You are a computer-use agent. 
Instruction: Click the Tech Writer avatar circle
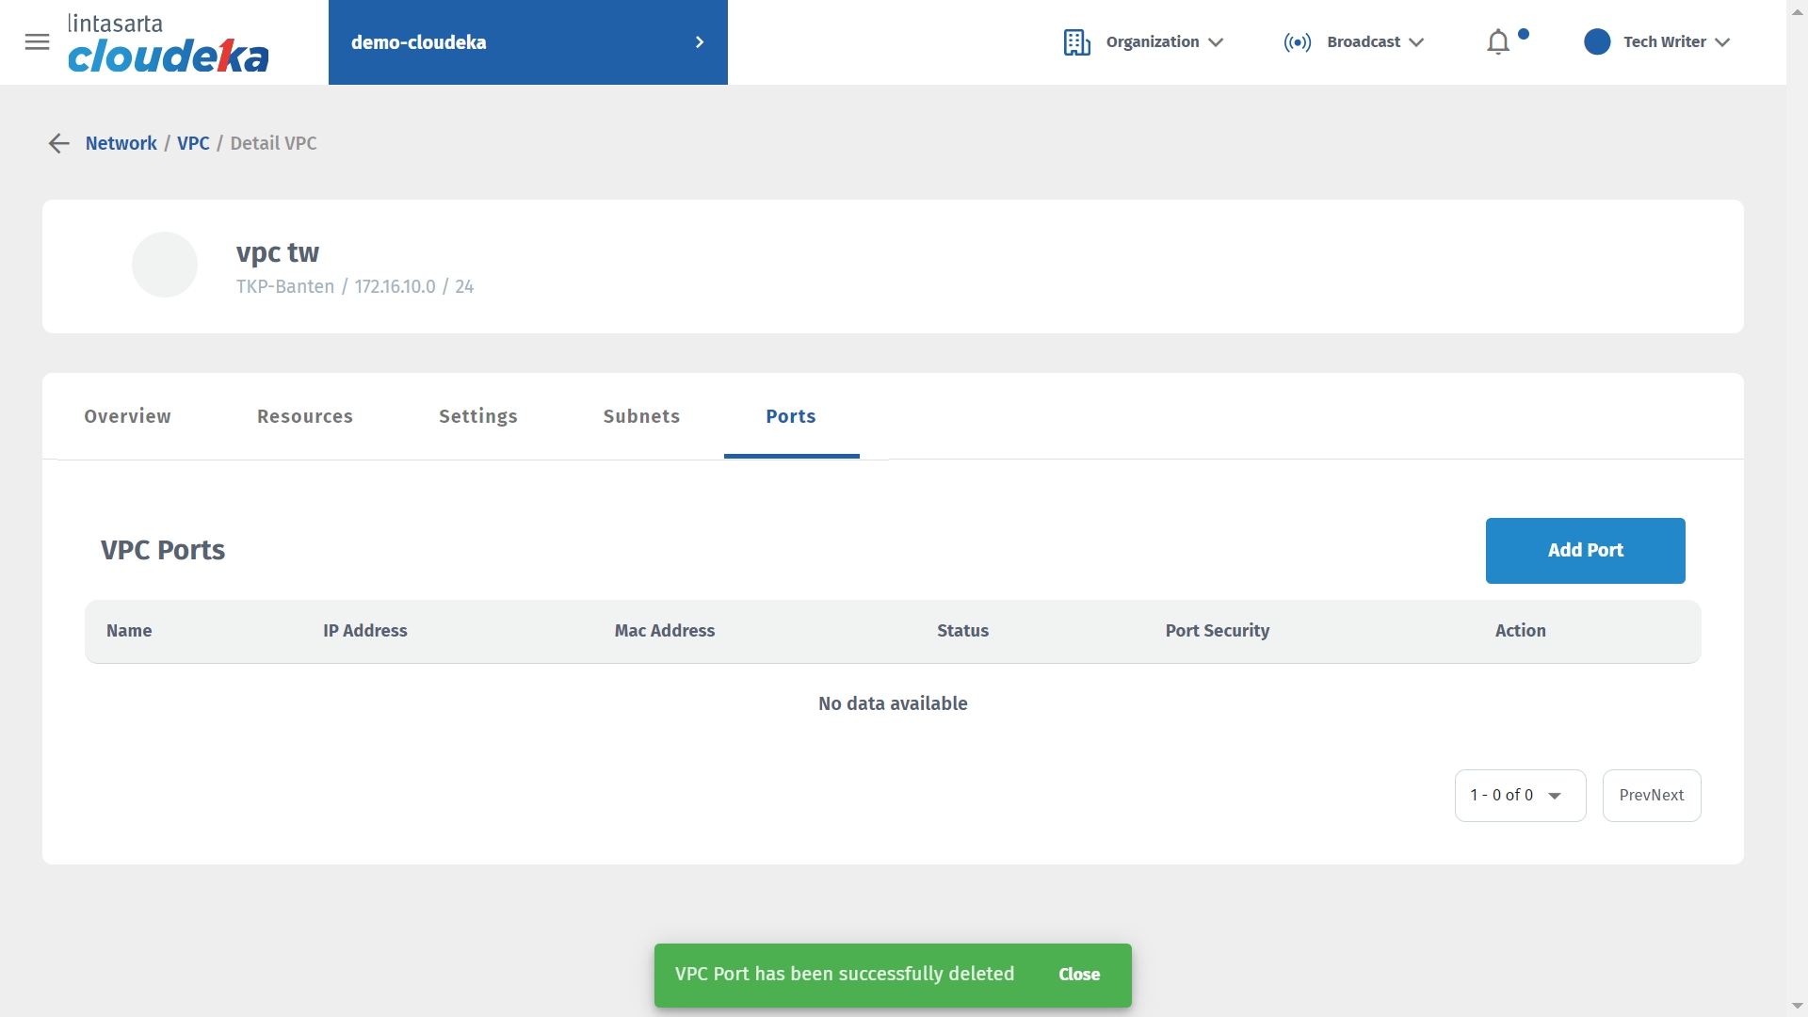1597,42
